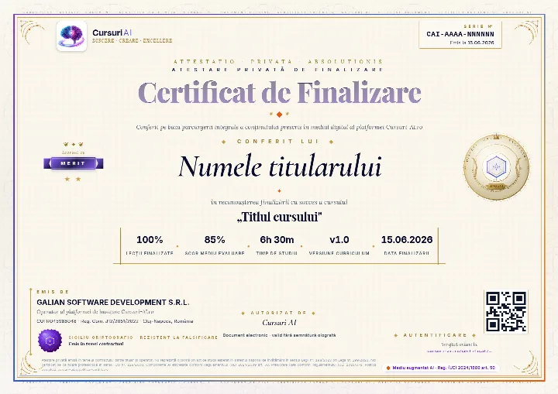Click the AUTORIZAT DE label

point(278,313)
